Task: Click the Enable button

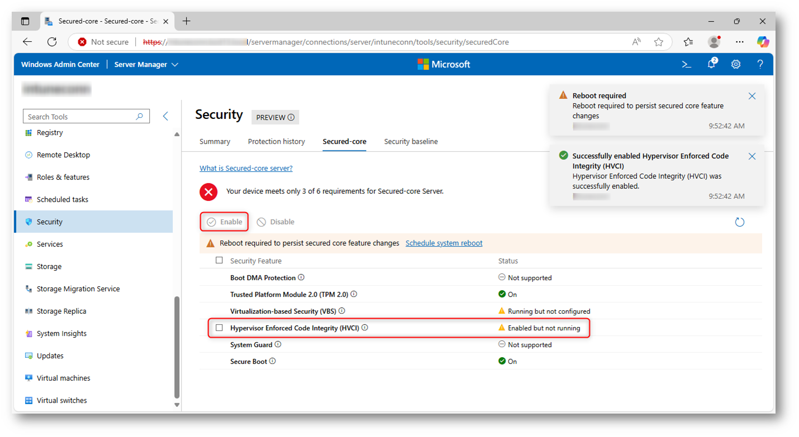Action: point(225,222)
